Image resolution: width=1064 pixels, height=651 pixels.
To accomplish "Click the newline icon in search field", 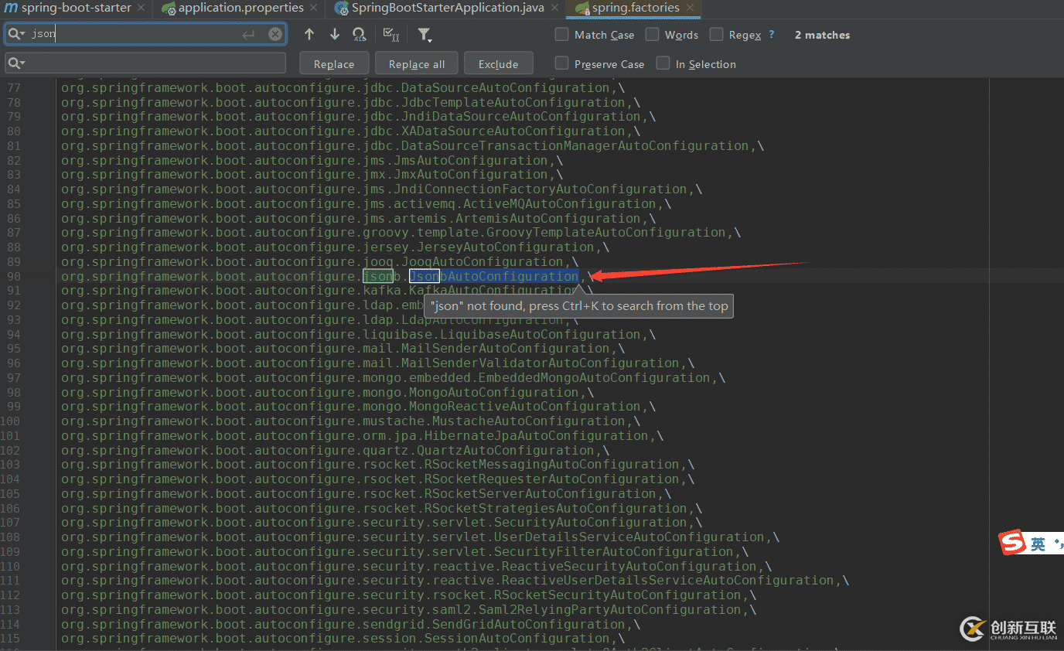I will pyautogui.click(x=248, y=34).
